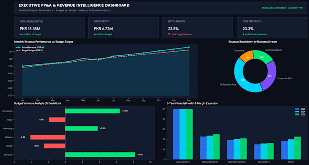Screen dimensions: 309x165
Task: Click the "Consulting" donut label
Action: pos(239,50)
